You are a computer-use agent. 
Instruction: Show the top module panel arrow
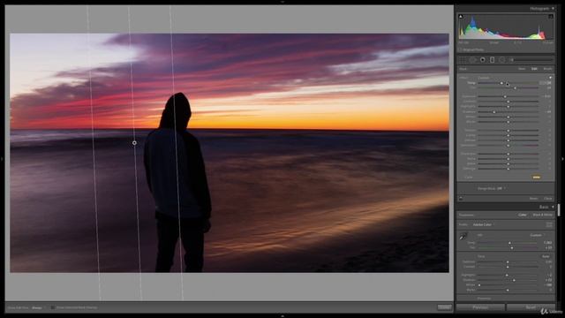tap(282, 2)
